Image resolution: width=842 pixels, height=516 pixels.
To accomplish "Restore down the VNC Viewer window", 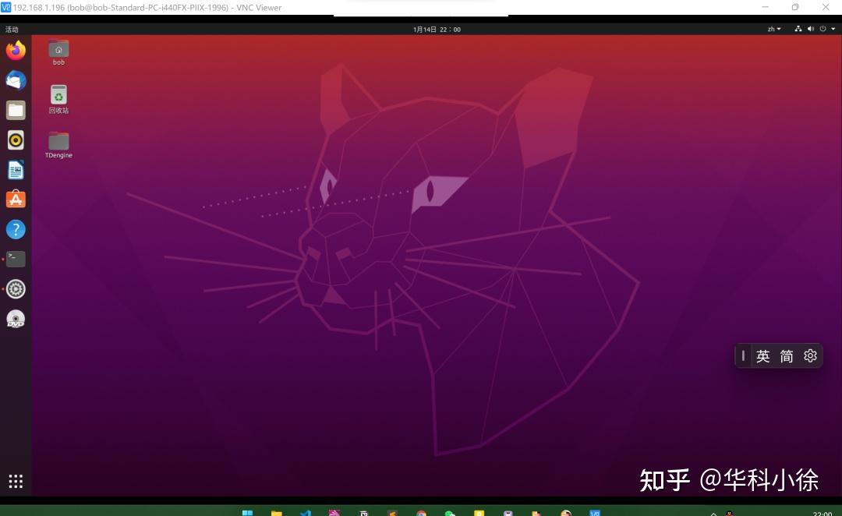I will (795, 7).
